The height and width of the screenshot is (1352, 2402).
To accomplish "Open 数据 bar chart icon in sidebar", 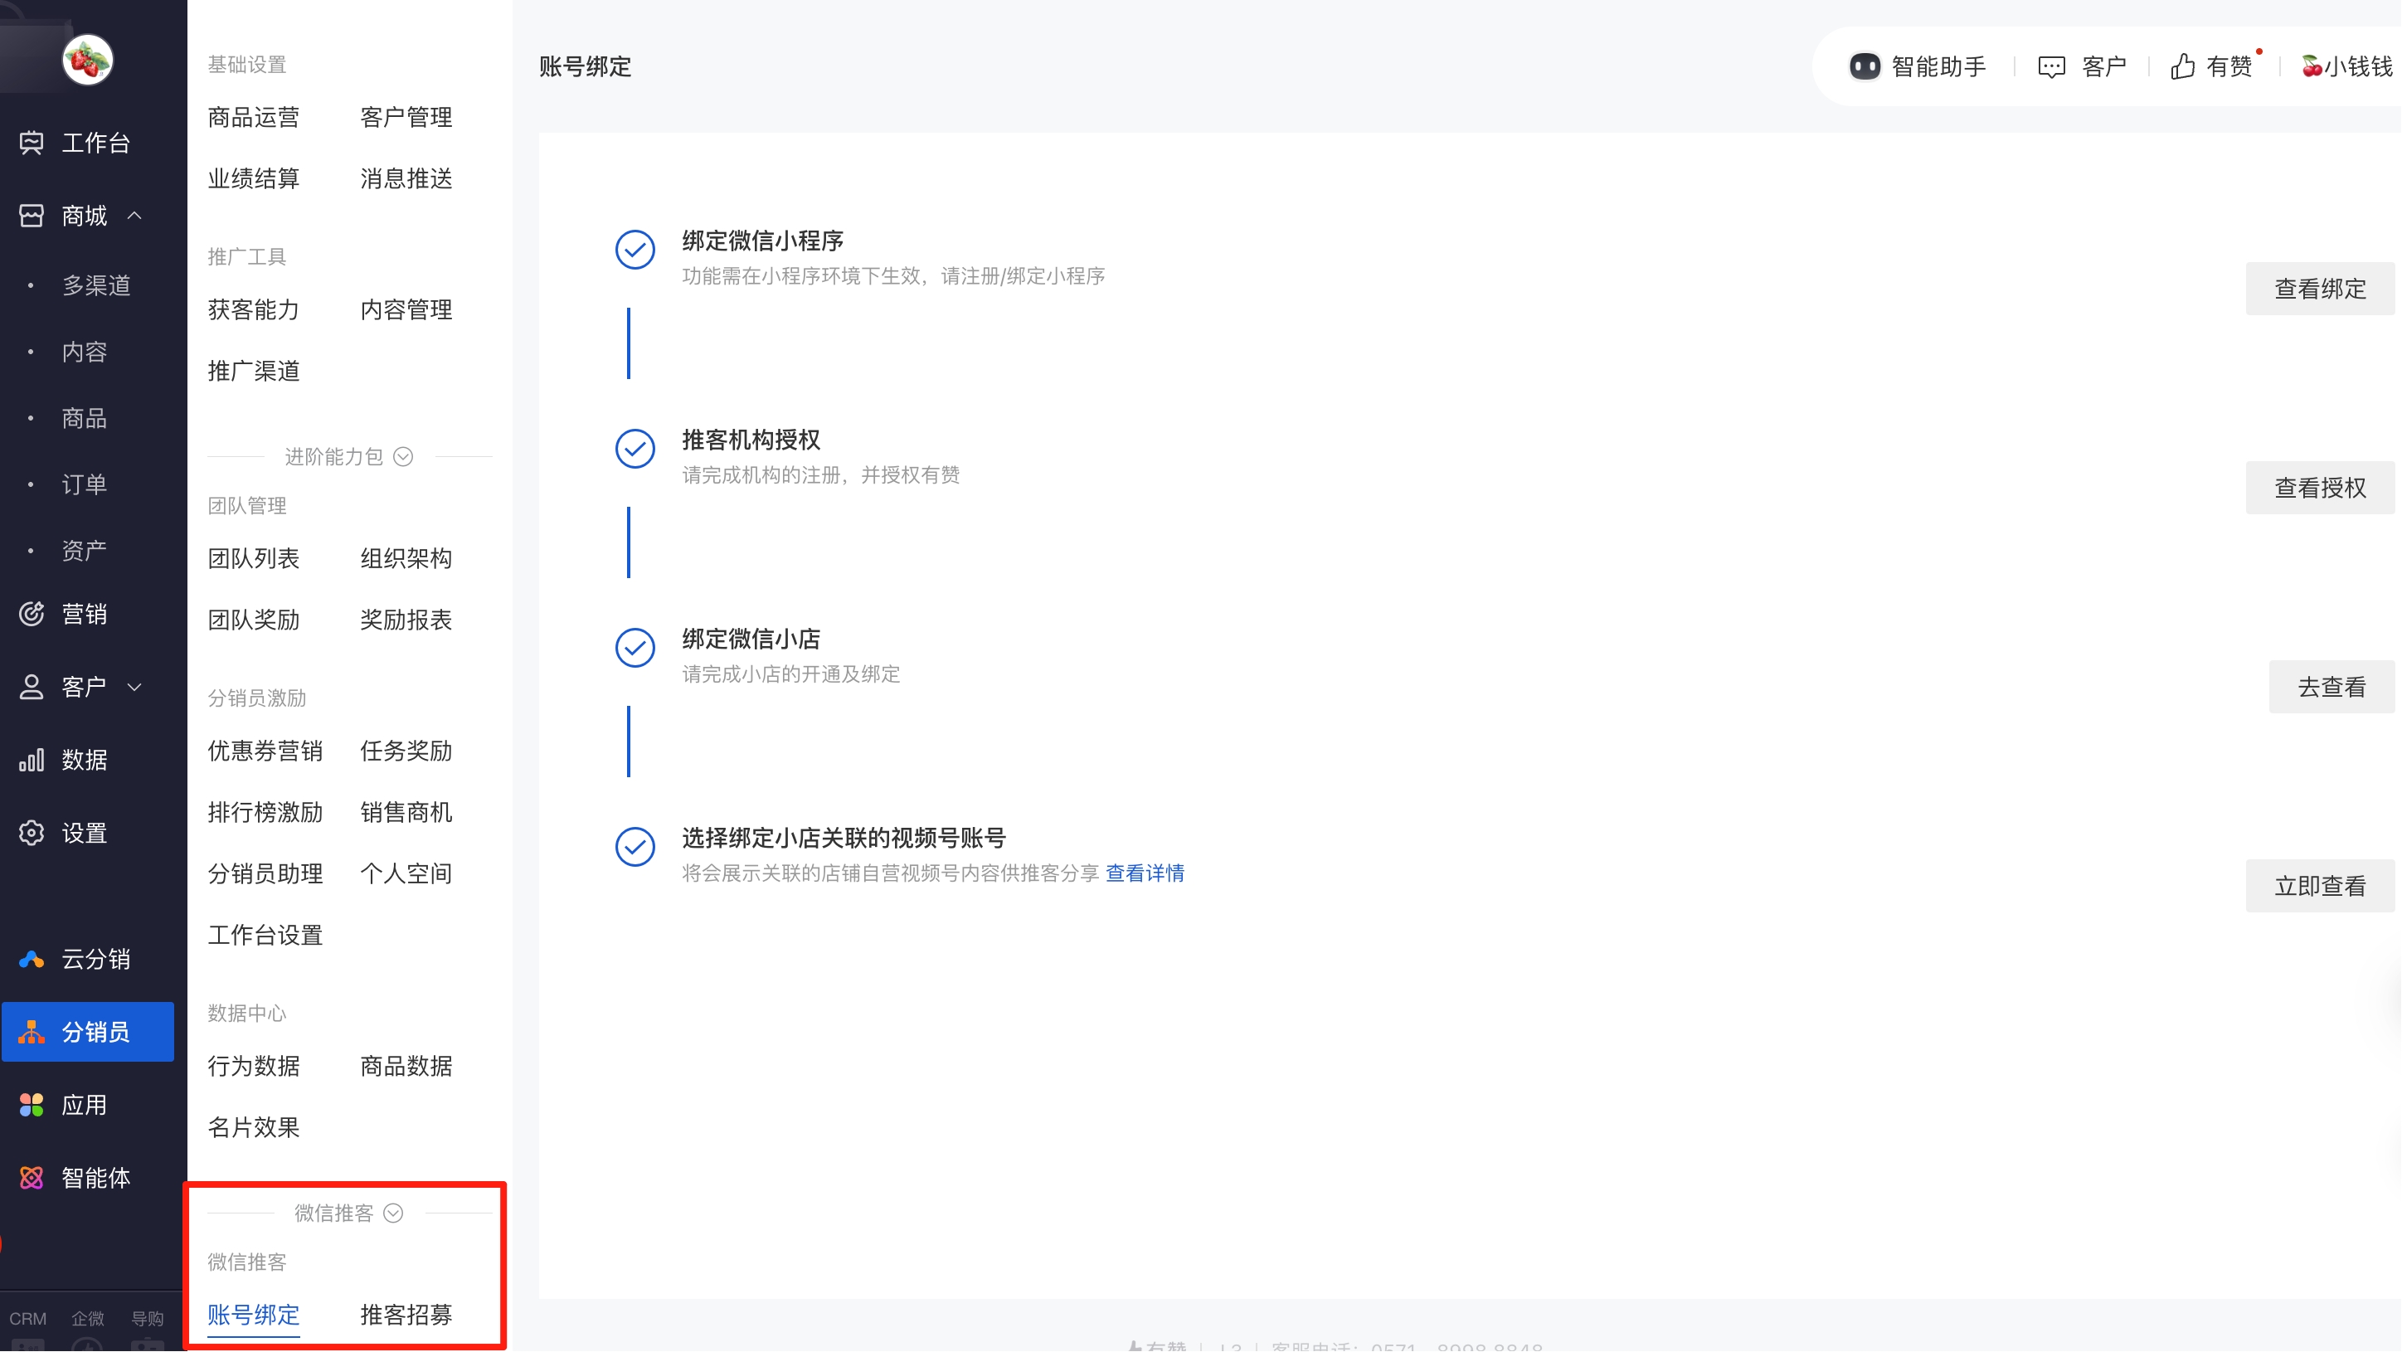I will (32, 761).
